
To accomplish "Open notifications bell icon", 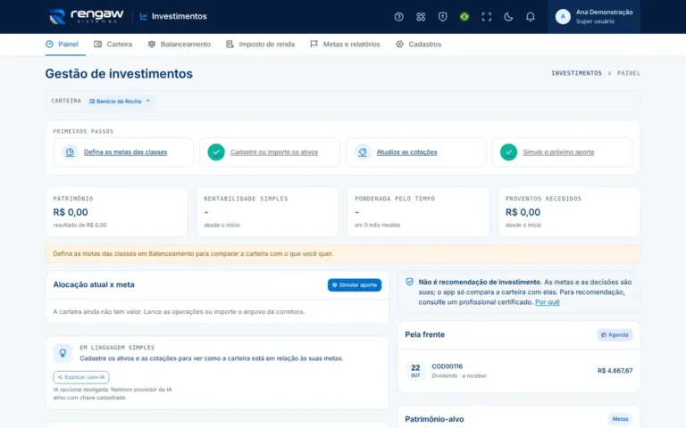I will [531, 17].
